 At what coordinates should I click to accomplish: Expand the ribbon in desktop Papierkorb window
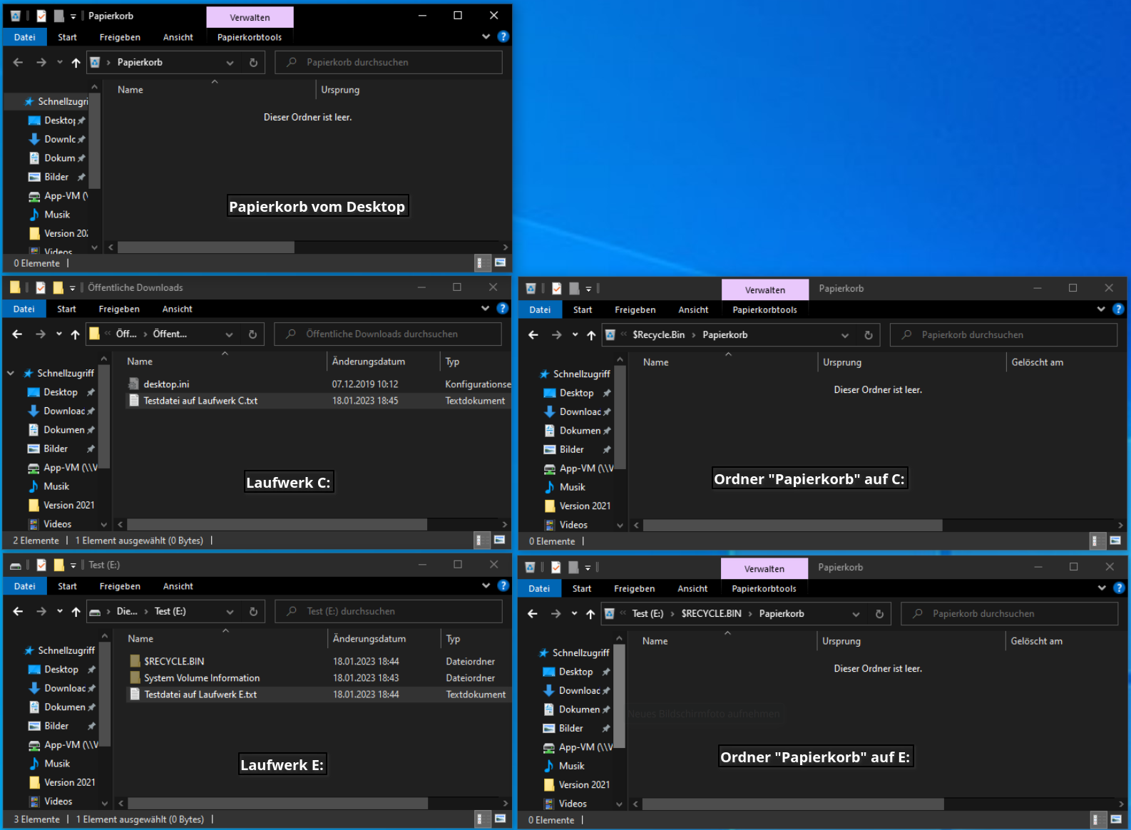pyautogui.click(x=486, y=36)
